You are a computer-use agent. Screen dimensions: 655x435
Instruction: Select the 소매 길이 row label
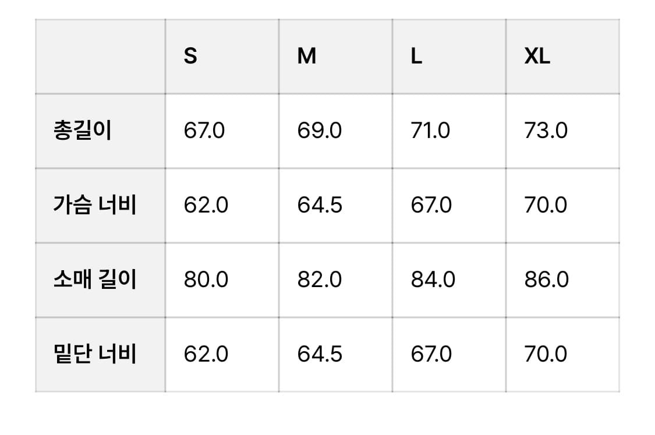pos(95,280)
